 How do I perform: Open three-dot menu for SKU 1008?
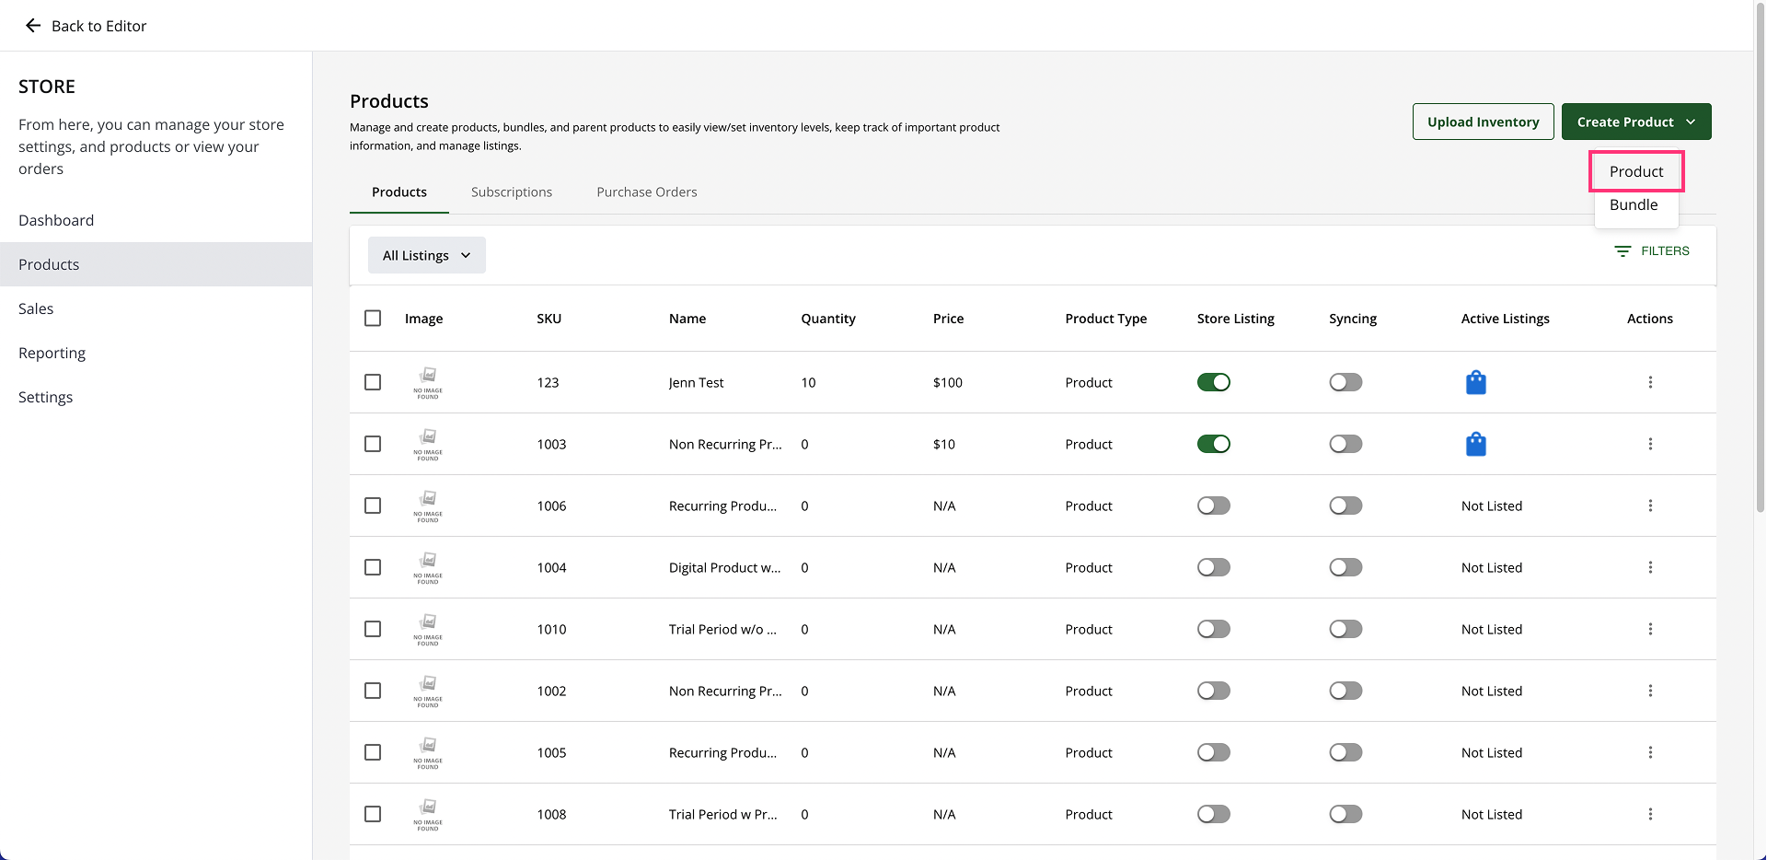point(1649,814)
